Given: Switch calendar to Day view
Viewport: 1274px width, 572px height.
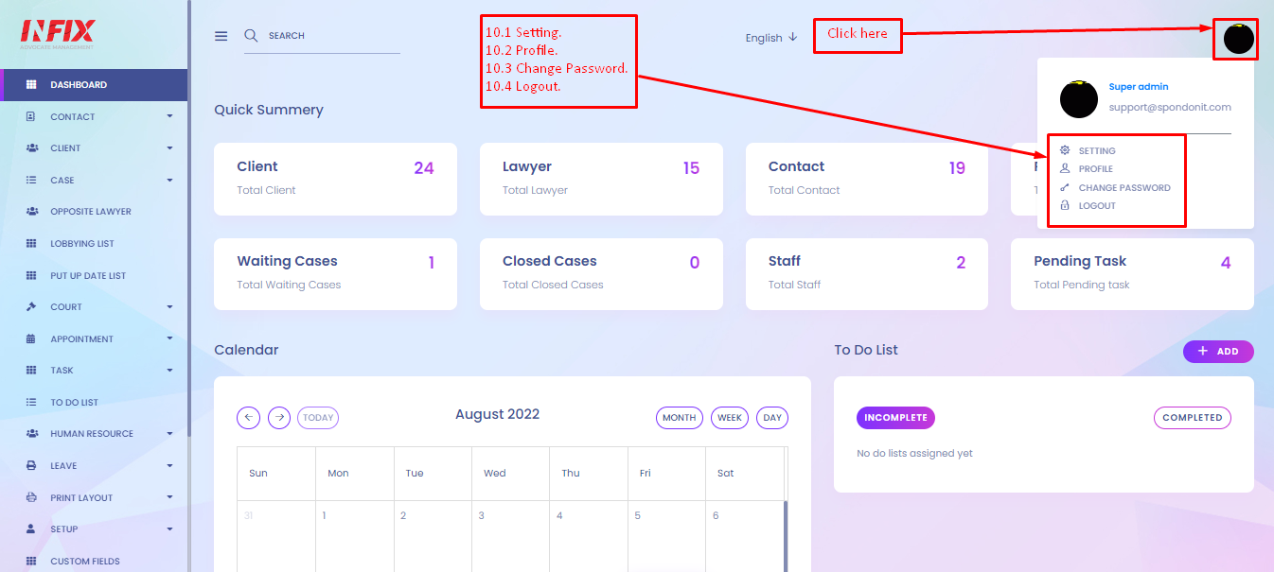Looking at the screenshot, I should [772, 418].
